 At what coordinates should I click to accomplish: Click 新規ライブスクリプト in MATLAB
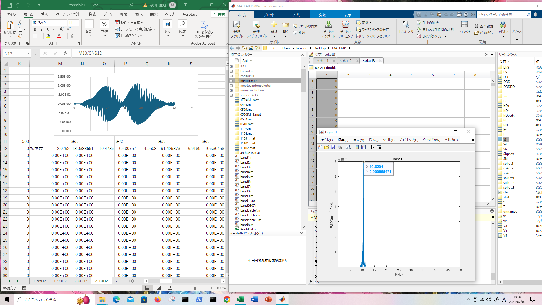pyautogui.click(x=256, y=29)
